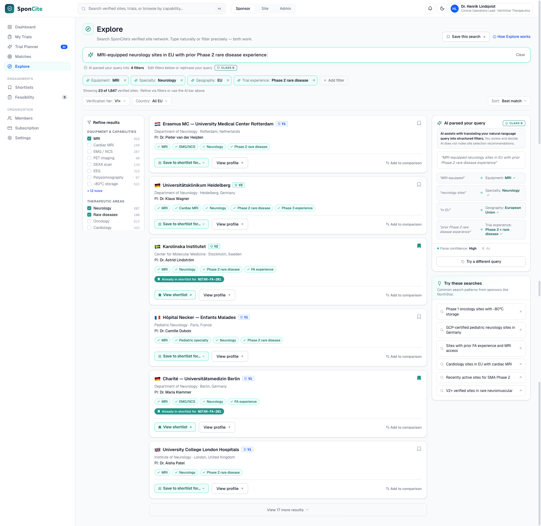This screenshot has height=526, width=541.
Task: Open the Verification tier dropdown
Action: (x=106, y=101)
